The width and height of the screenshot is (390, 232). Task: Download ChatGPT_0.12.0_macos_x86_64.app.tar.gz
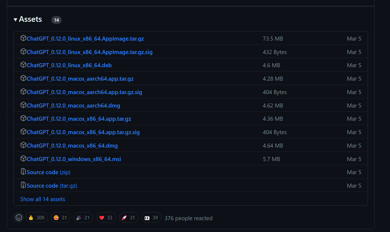pos(79,119)
